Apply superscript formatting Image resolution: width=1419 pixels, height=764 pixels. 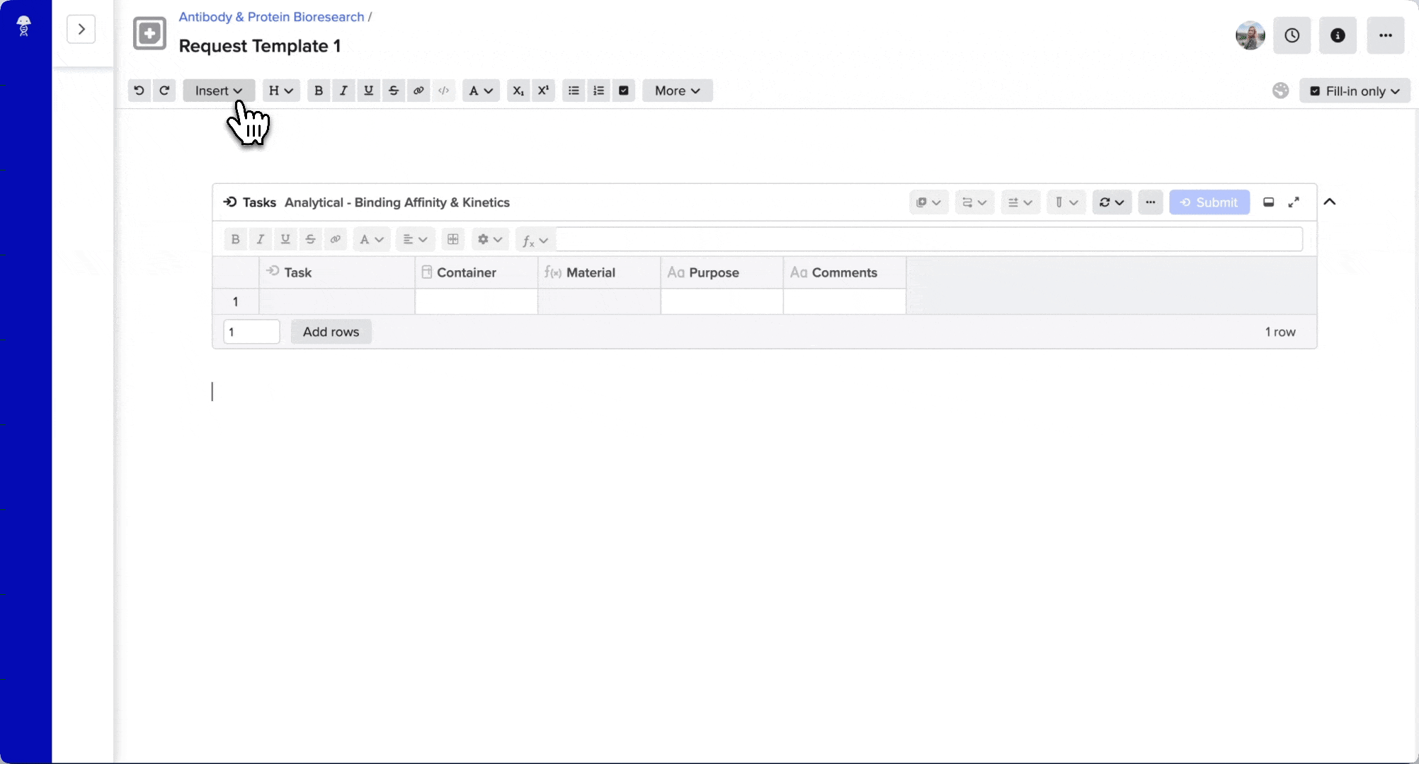coord(543,91)
